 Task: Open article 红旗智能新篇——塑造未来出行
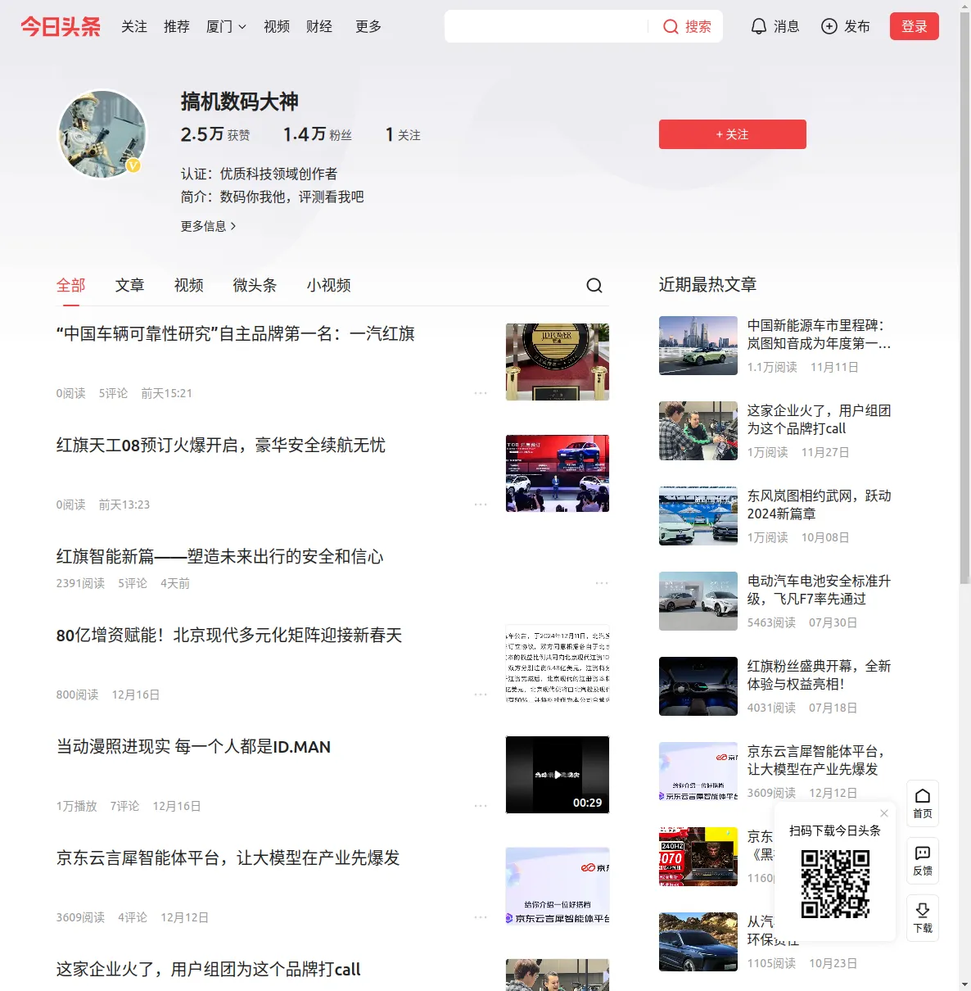[220, 557]
